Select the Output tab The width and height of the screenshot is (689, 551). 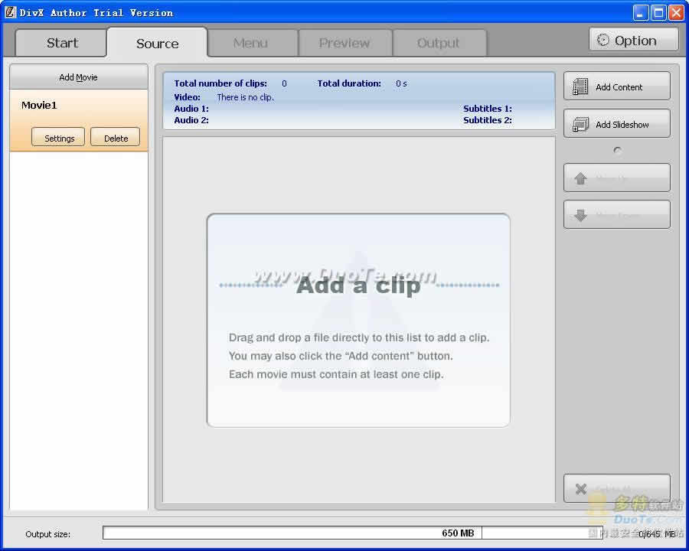[x=439, y=43]
